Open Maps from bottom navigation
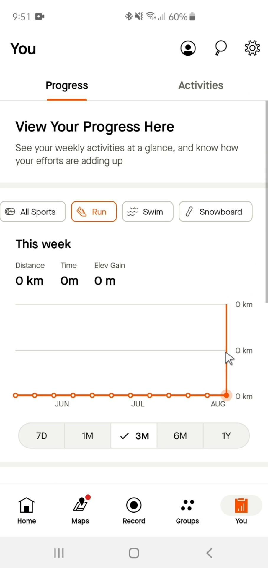Image resolution: width=268 pixels, height=568 pixels. (x=80, y=510)
